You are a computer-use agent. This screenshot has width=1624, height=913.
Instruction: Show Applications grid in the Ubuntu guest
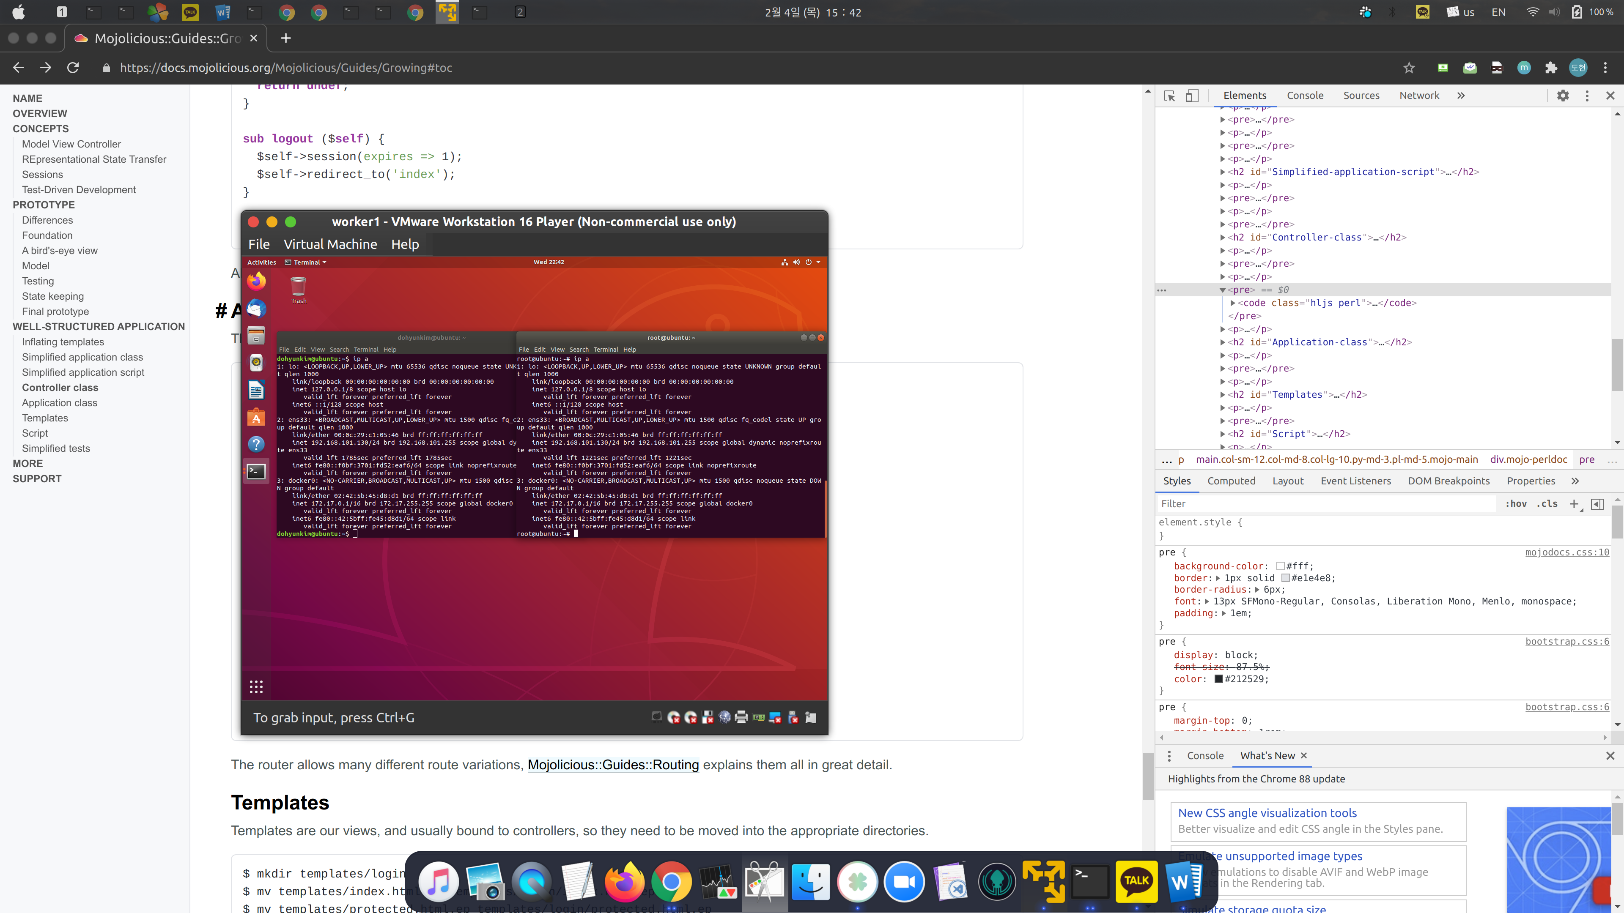[256, 687]
